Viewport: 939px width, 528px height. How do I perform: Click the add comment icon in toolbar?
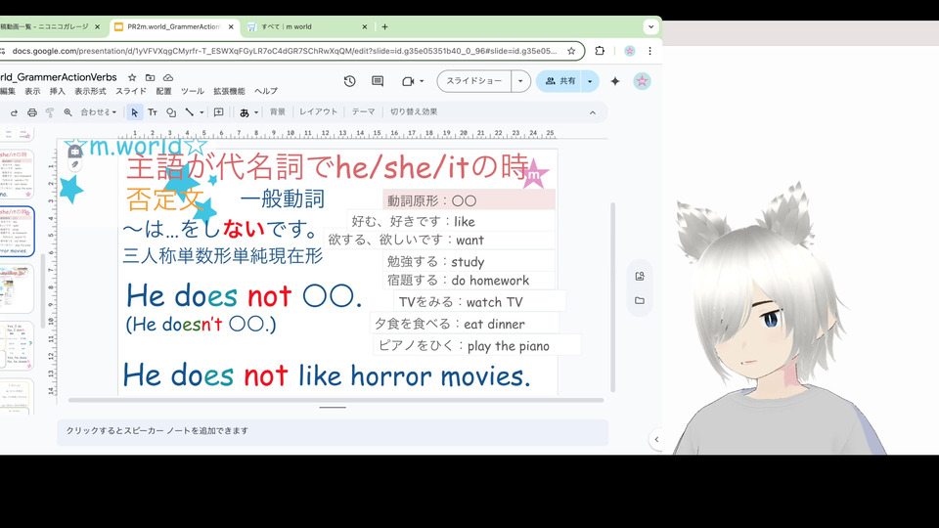pyautogui.click(x=218, y=111)
